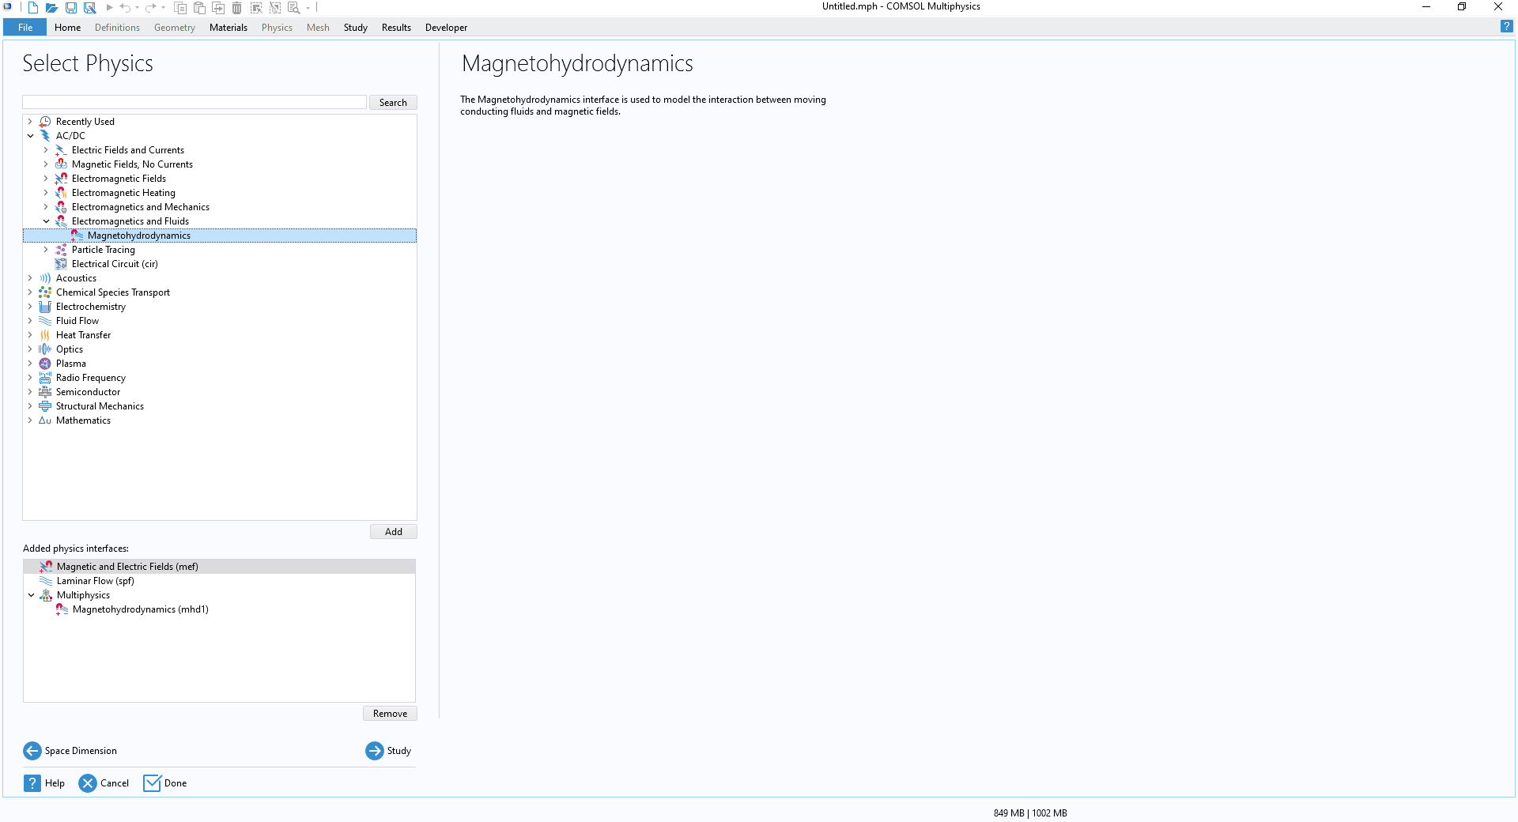Select the Plasma physics branch icon

pos(44,363)
